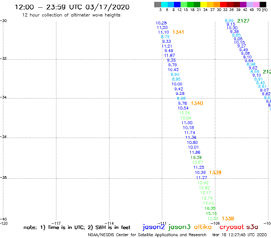Screen dimensions: 271x238
Task: Click wave height value 10.28
Action: (161, 23)
